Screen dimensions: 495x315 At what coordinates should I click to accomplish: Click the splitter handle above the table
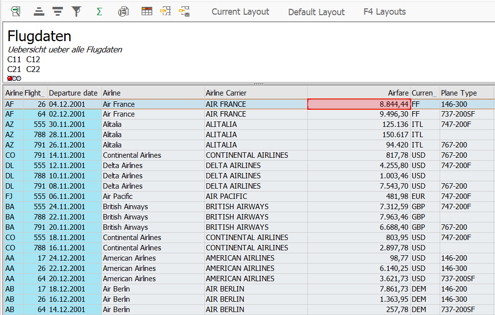[x=259, y=84]
